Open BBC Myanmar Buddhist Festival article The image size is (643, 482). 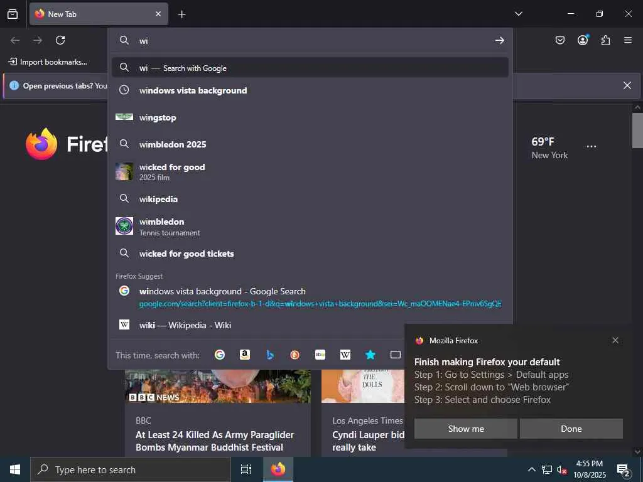coord(215,441)
